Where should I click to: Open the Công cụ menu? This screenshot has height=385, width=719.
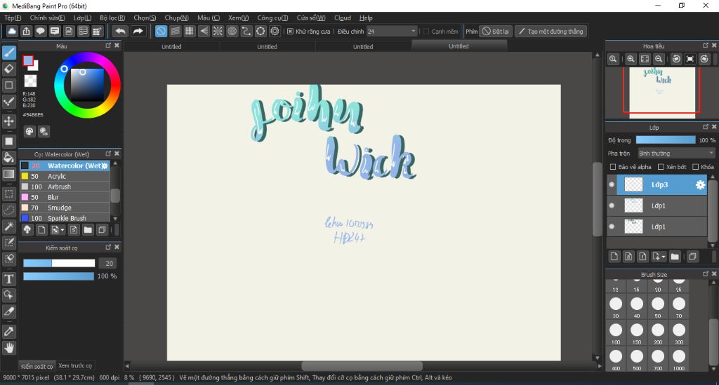272,18
